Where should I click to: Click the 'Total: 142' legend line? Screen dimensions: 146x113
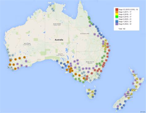coord(122,29)
